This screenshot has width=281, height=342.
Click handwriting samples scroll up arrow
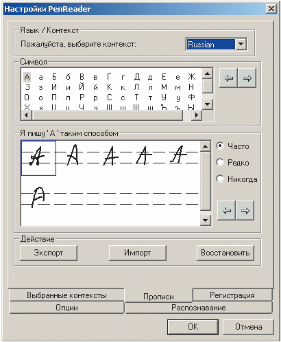tap(205, 146)
